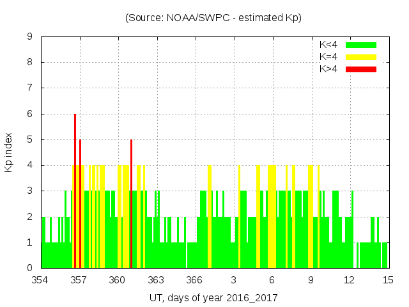Click the yellow K=4 legend swatch
This screenshot has width=409, height=307.
coord(361,57)
